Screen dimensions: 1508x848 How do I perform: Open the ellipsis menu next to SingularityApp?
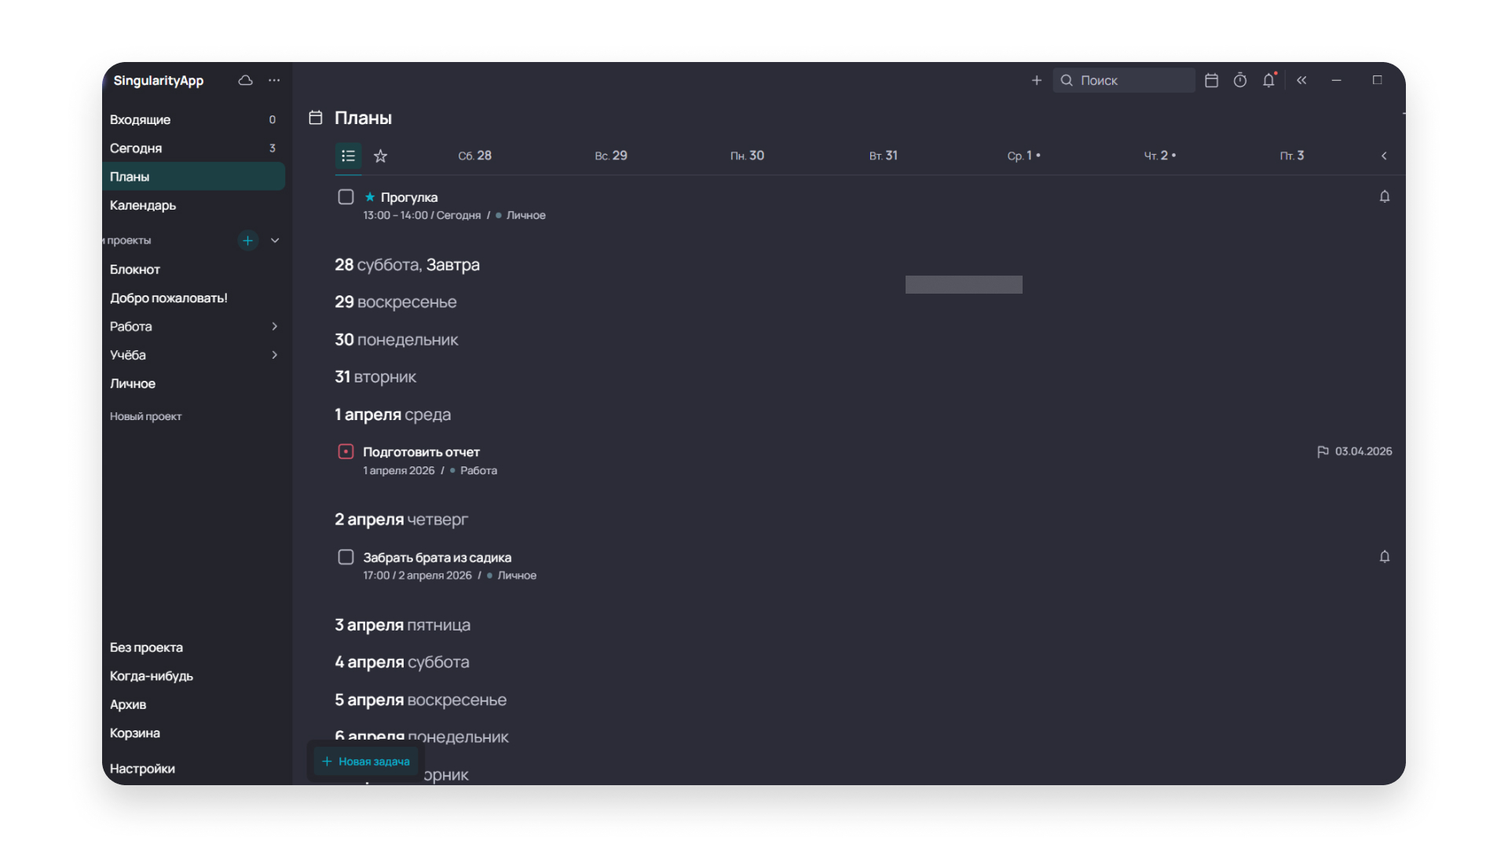click(x=273, y=80)
